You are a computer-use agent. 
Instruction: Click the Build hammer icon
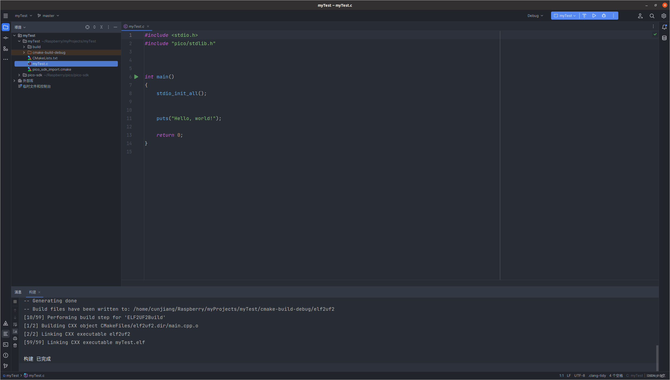coord(584,16)
